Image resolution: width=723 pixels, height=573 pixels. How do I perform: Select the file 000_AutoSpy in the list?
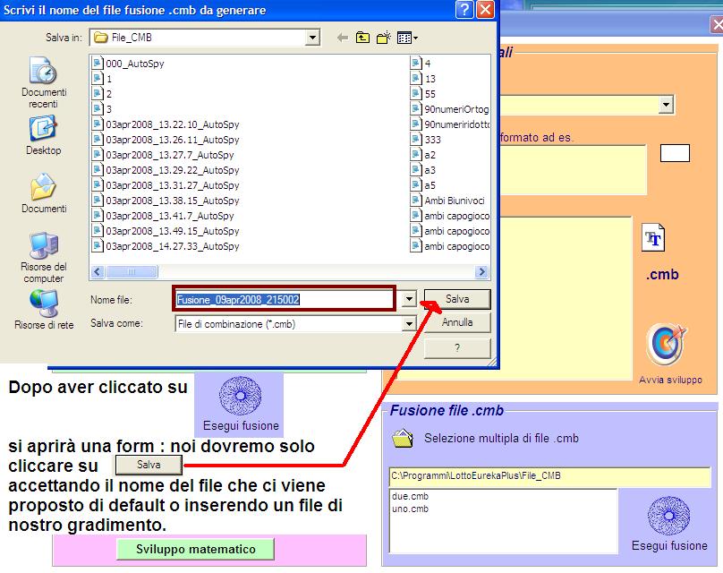134,64
